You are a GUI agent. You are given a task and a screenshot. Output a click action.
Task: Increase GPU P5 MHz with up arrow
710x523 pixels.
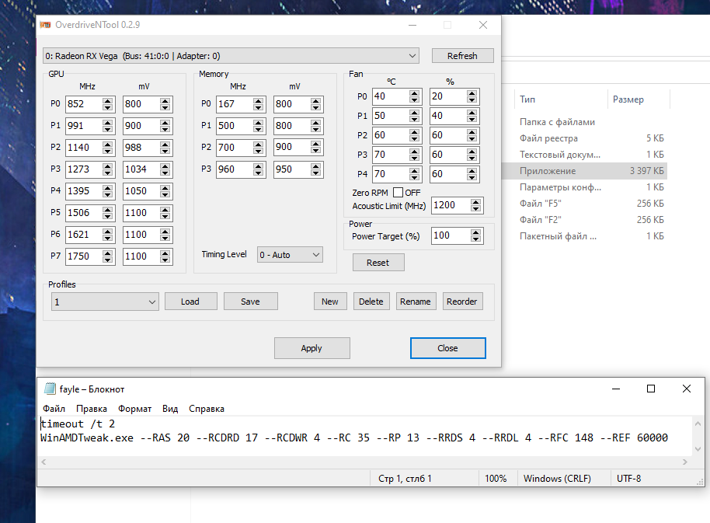point(108,209)
